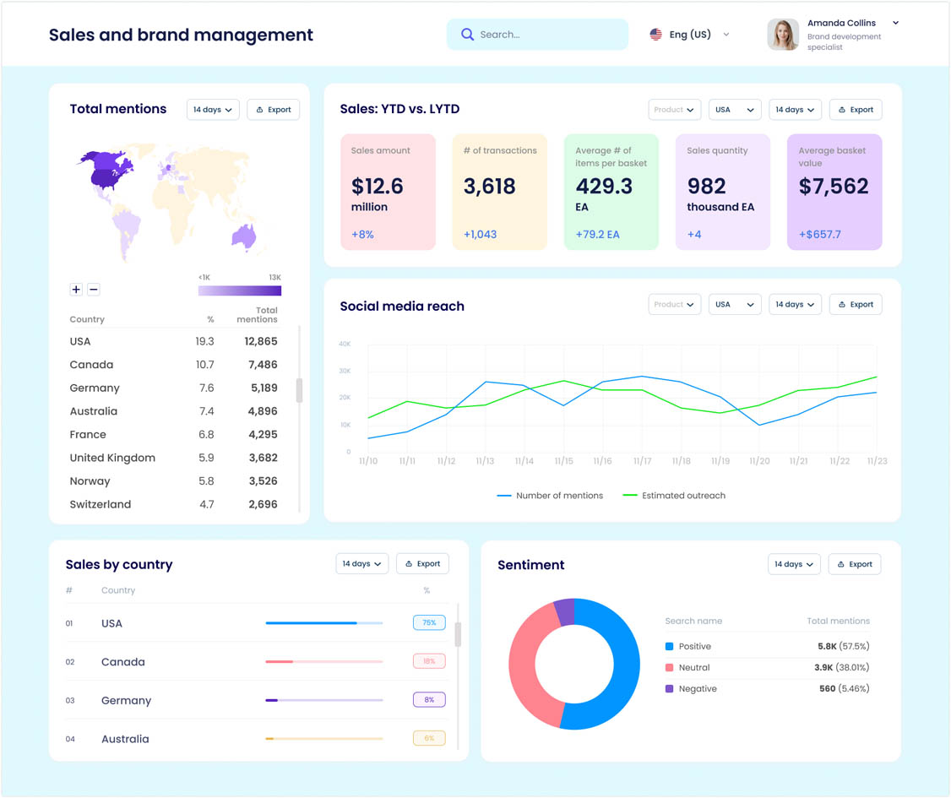Click the US flag language icon
Screen dimensions: 951x798
pyautogui.click(x=655, y=35)
